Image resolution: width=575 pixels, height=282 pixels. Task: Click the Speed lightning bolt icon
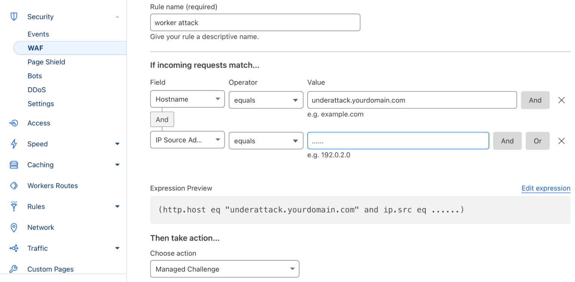click(x=13, y=144)
